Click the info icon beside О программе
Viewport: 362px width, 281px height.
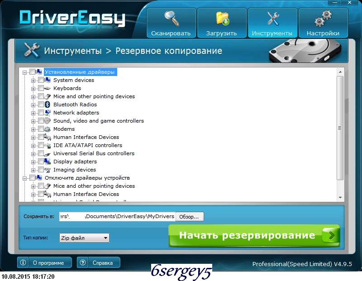[23, 262]
